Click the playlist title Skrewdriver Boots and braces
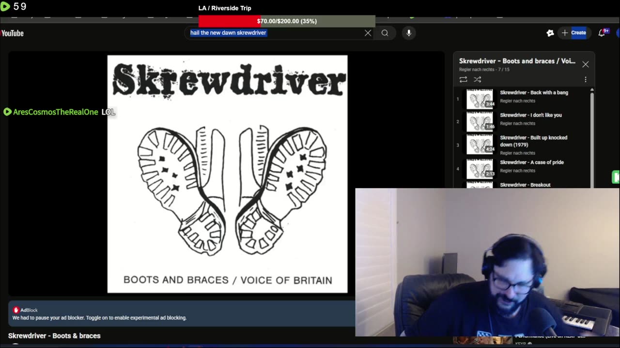The image size is (620, 348). point(517,61)
